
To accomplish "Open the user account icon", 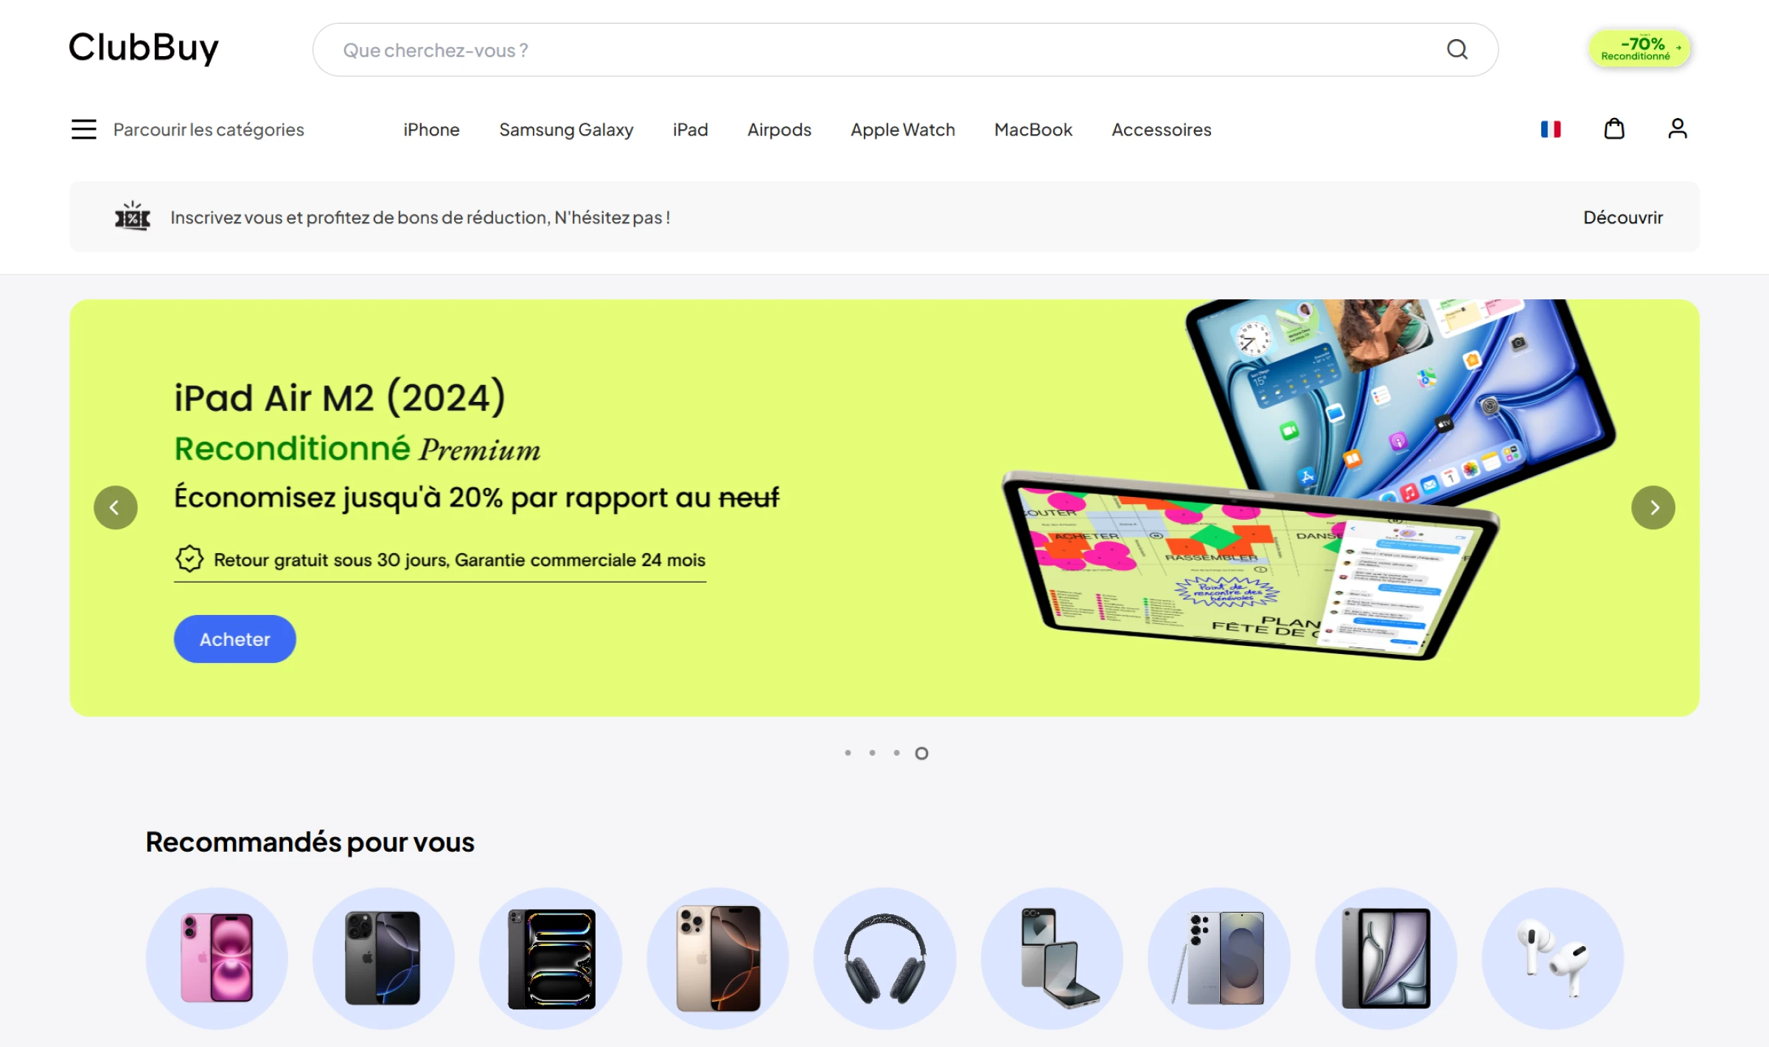I will 1678,129.
